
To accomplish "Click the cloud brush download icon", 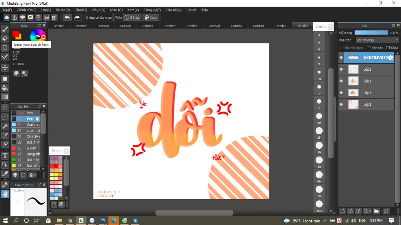I will (x=15, y=175).
